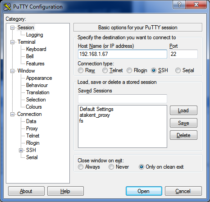Viewport: 210px width, 202px height.
Task: Open the SSH category in tree
Action: tap(31, 150)
